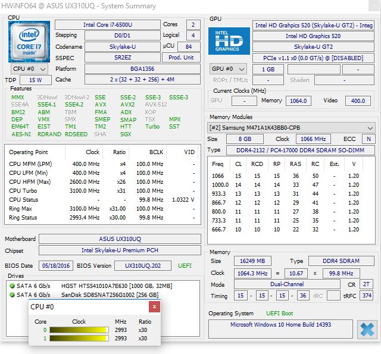
Task: Select the CPU Turbo row
Action: tap(102, 191)
